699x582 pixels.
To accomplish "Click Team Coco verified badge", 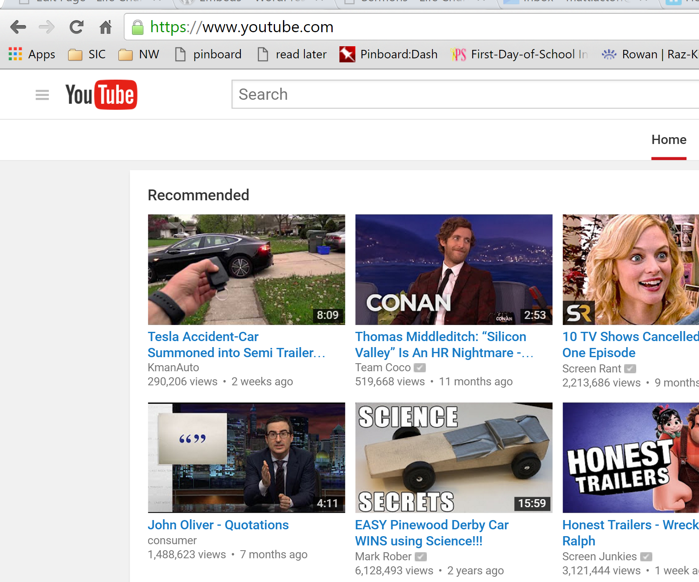I will tap(420, 368).
